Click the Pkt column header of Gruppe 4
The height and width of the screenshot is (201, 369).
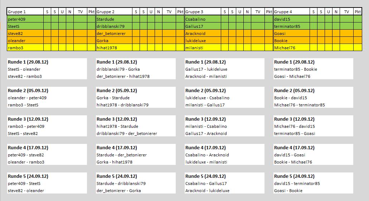[358, 12]
